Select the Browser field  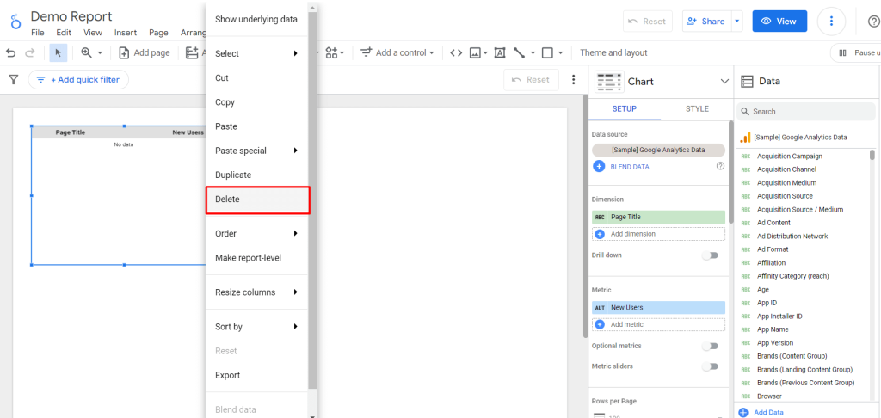click(x=769, y=396)
